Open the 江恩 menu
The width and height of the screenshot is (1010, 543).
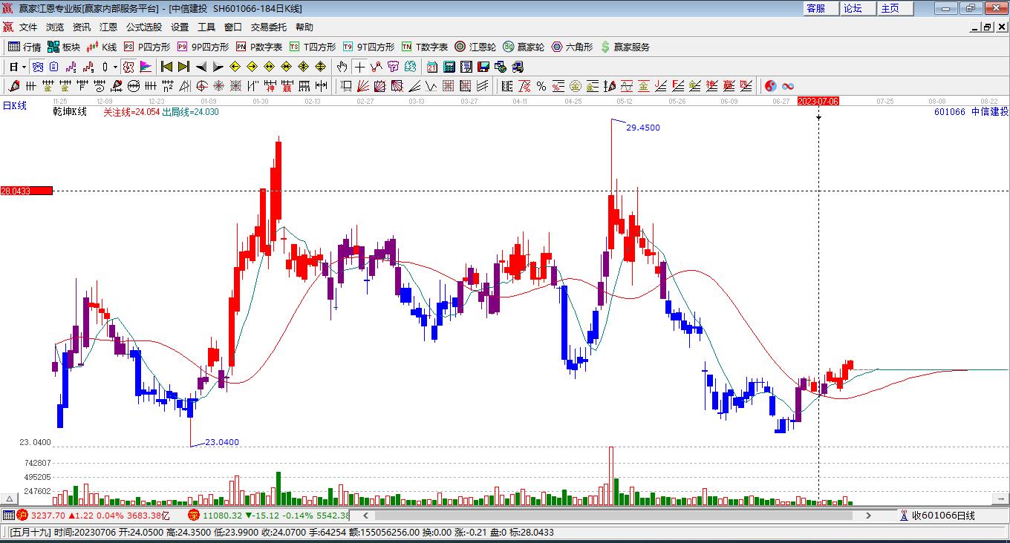tap(108, 27)
